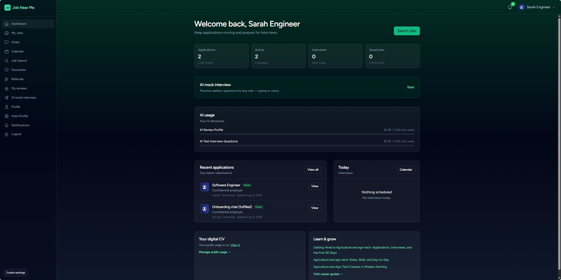Image resolution: width=561 pixels, height=280 pixels.
Task: Click the Software Engineer job title
Action: click(226, 185)
